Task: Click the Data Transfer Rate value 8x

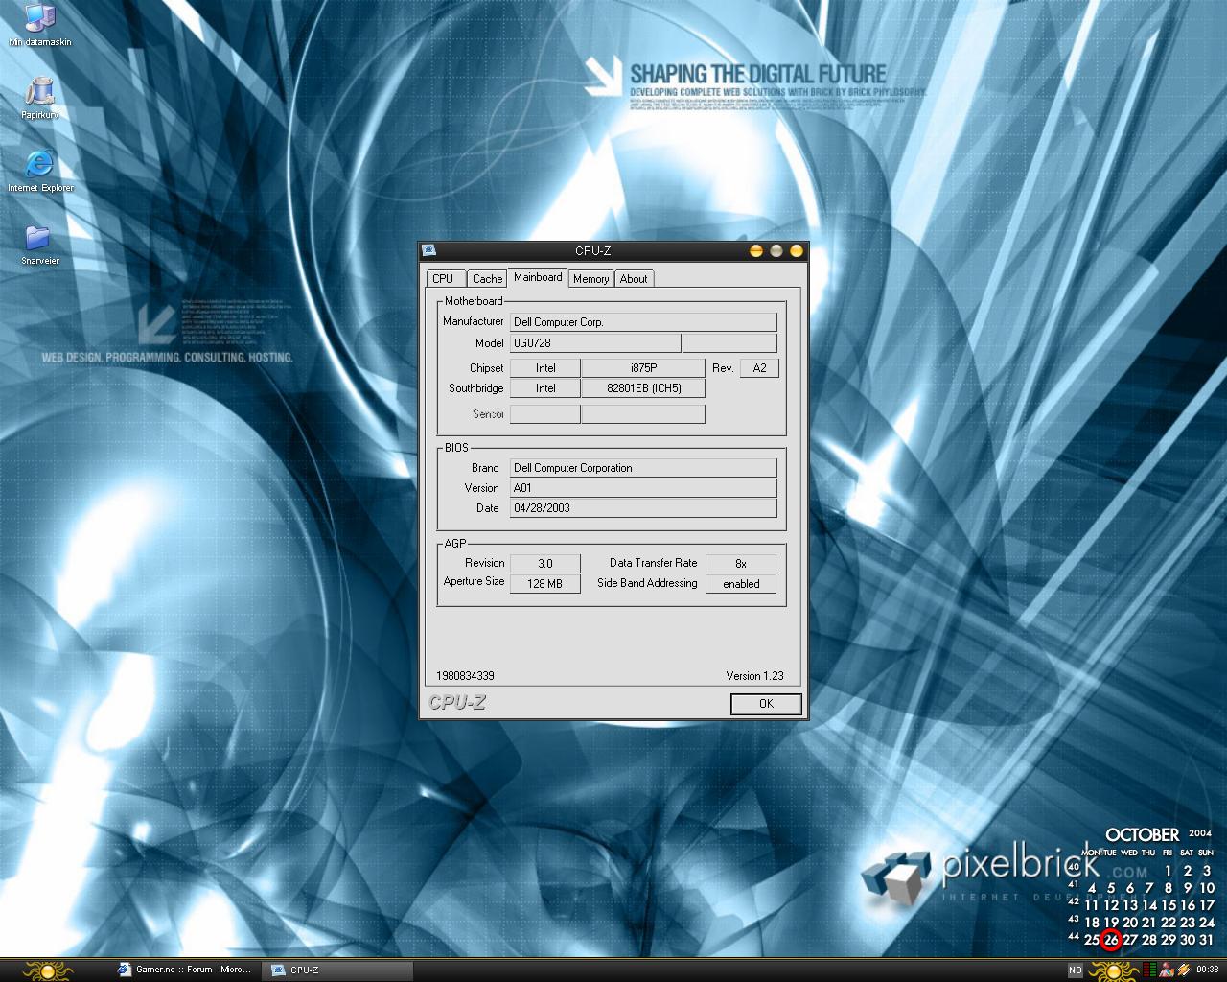Action: pyautogui.click(x=741, y=564)
